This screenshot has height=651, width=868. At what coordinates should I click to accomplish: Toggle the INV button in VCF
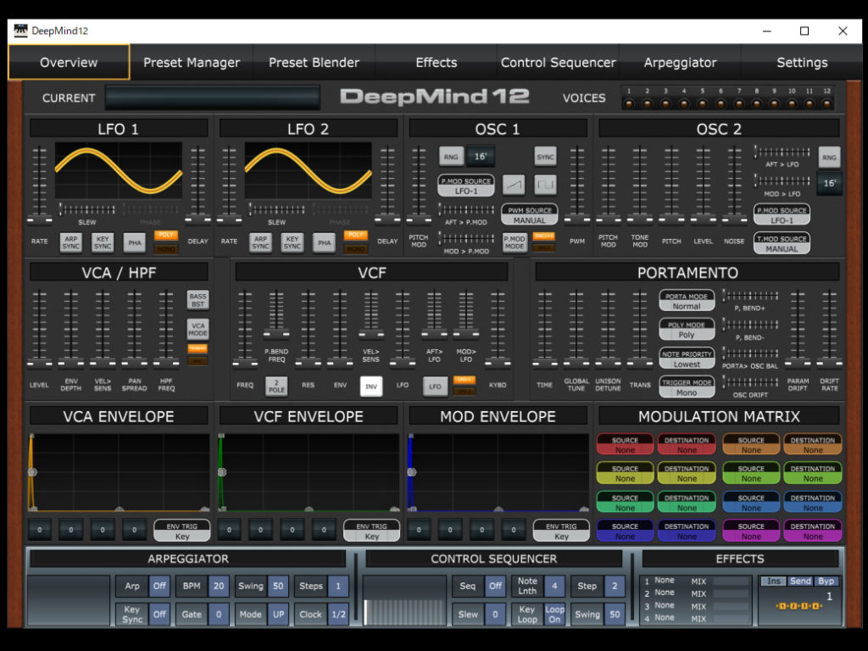(371, 387)
